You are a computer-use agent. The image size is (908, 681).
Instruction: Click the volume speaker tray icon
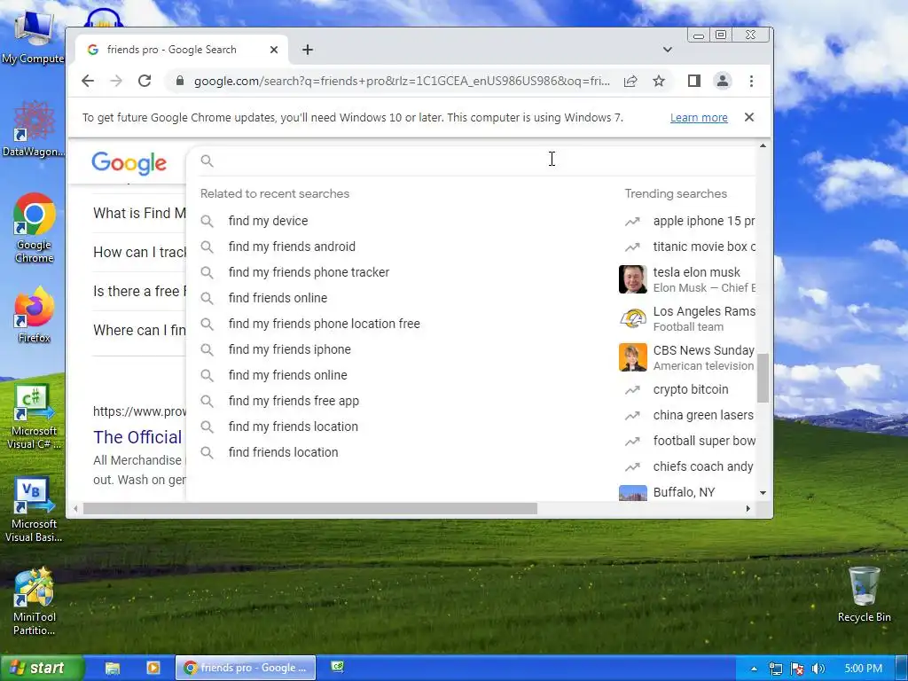[818, 669]
